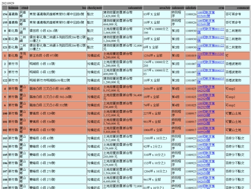Select row index cell '100'

coord(5,113)
